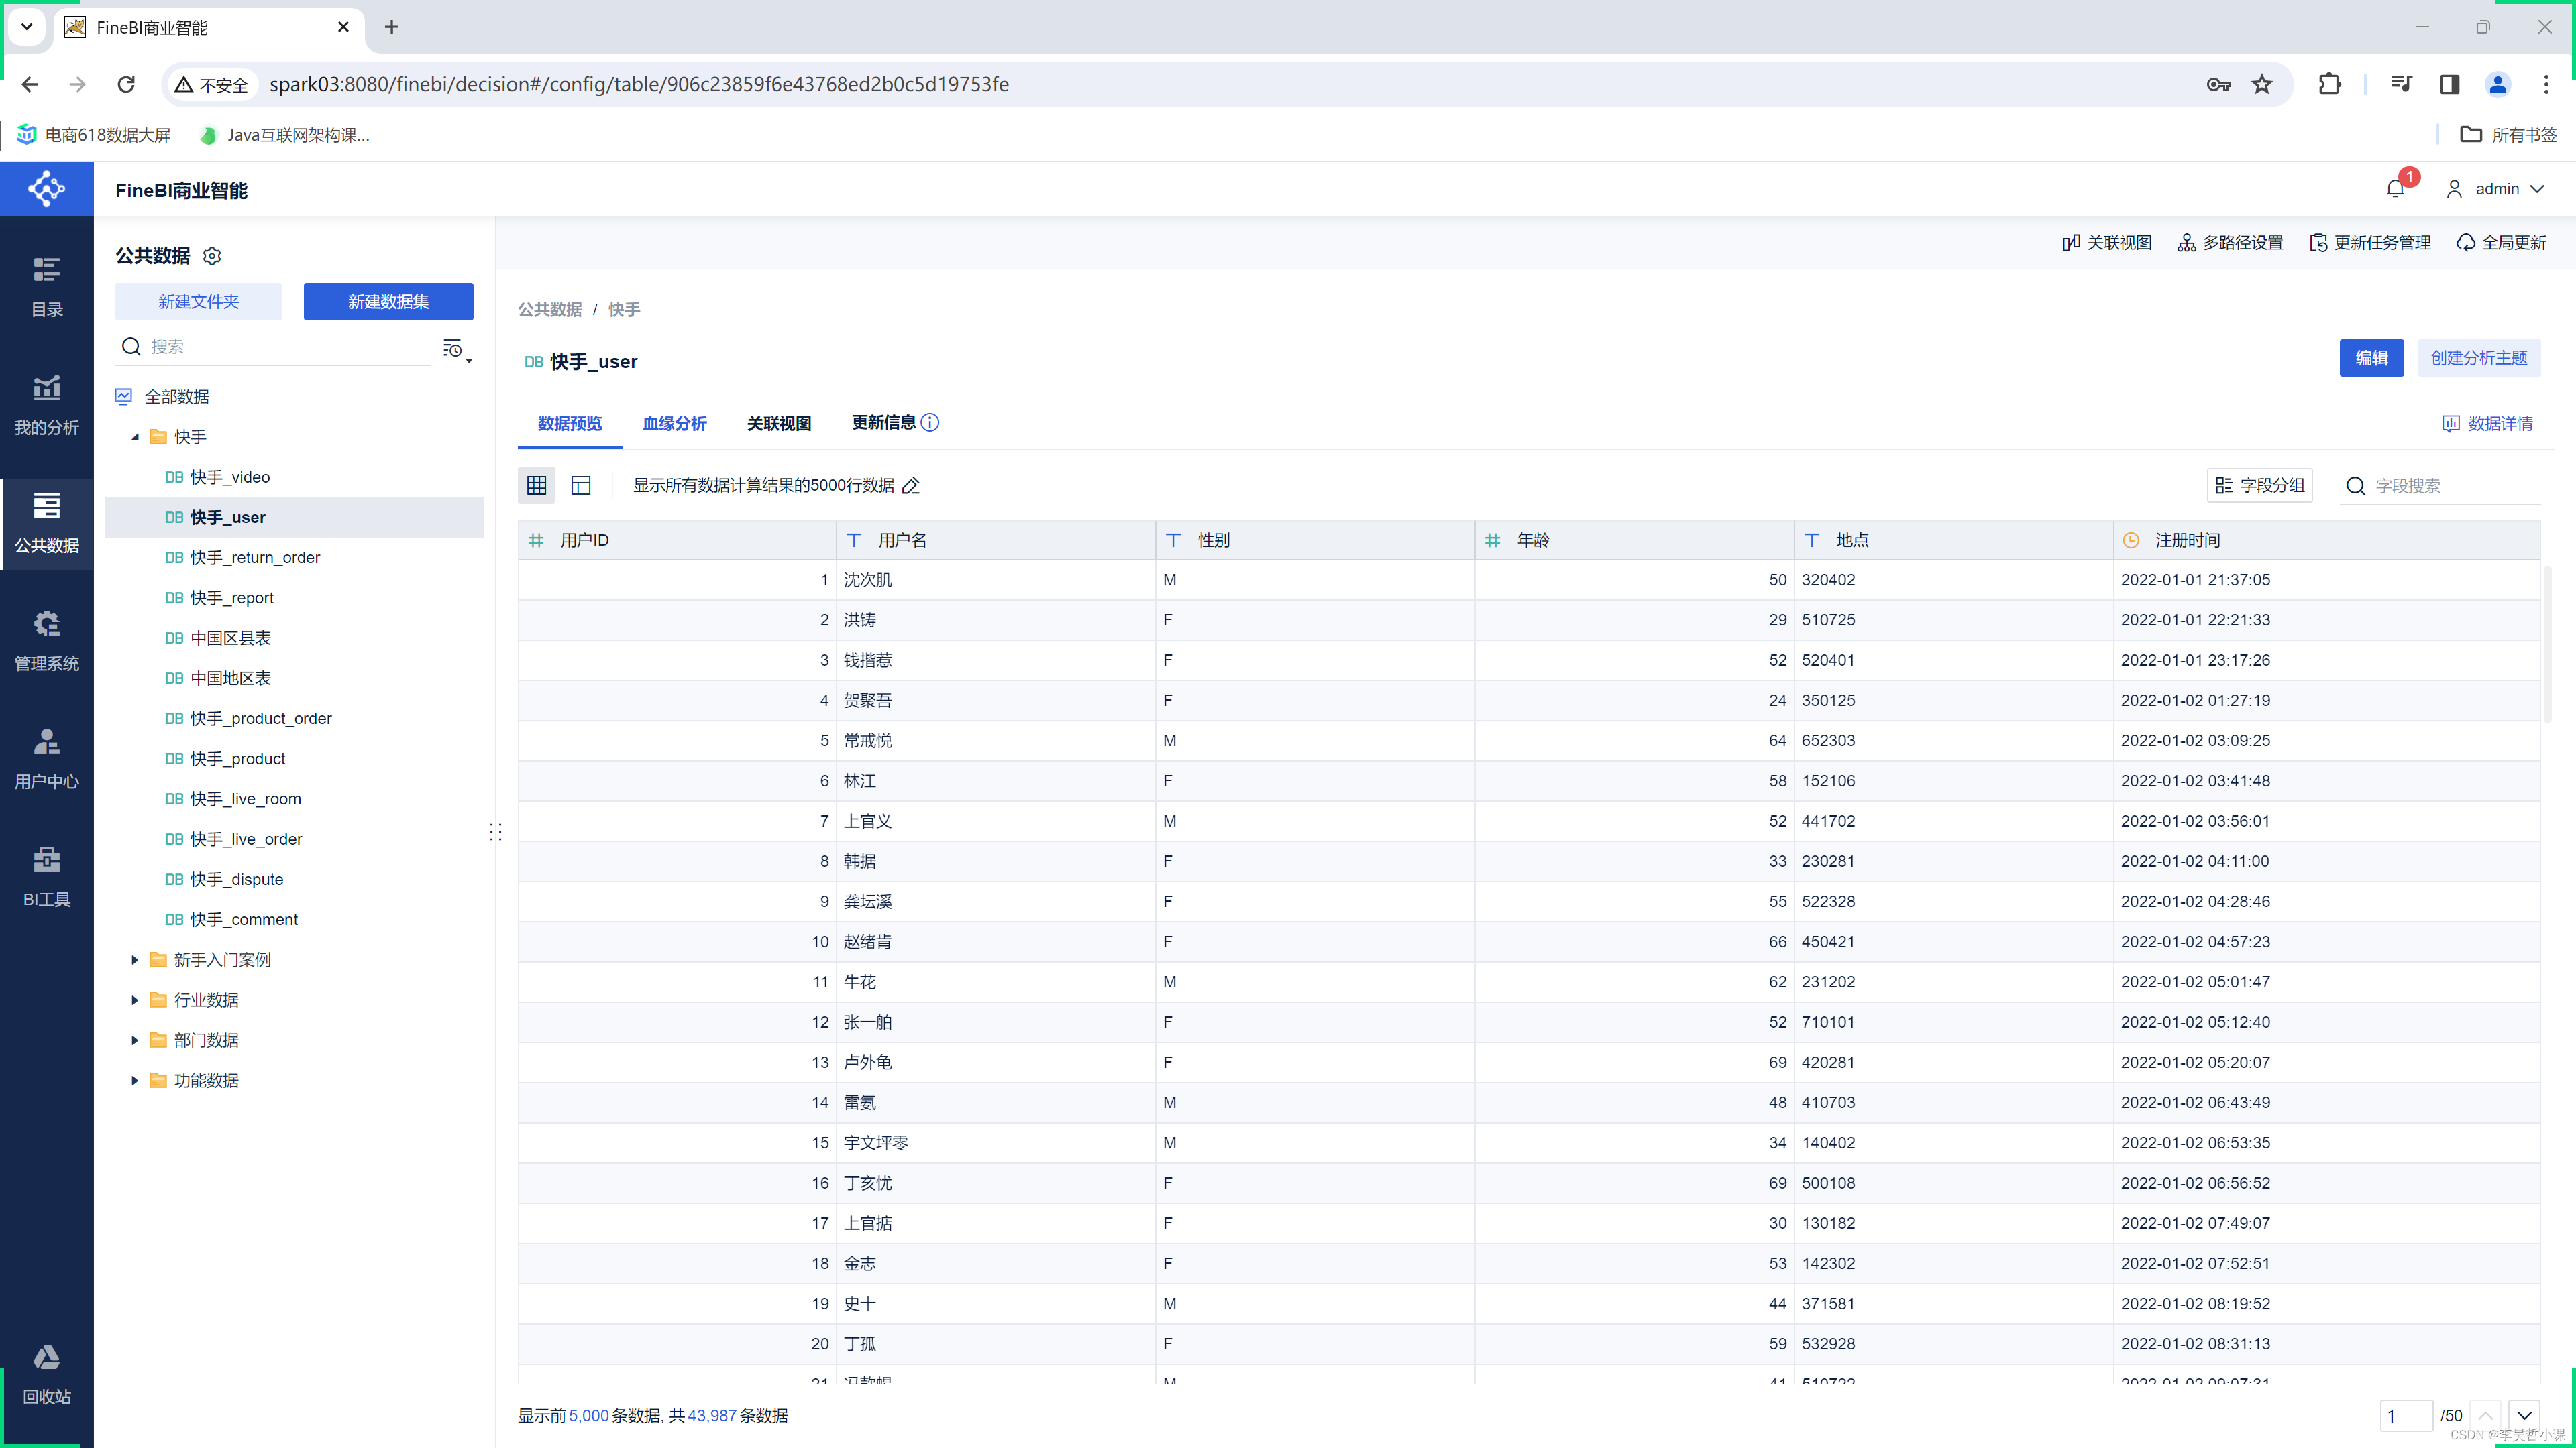The width and height of the screenshot is (2576, 1448).
Task: Open BI工具 sidebar section
Action: pyautogui.click(x=46, y=878)
